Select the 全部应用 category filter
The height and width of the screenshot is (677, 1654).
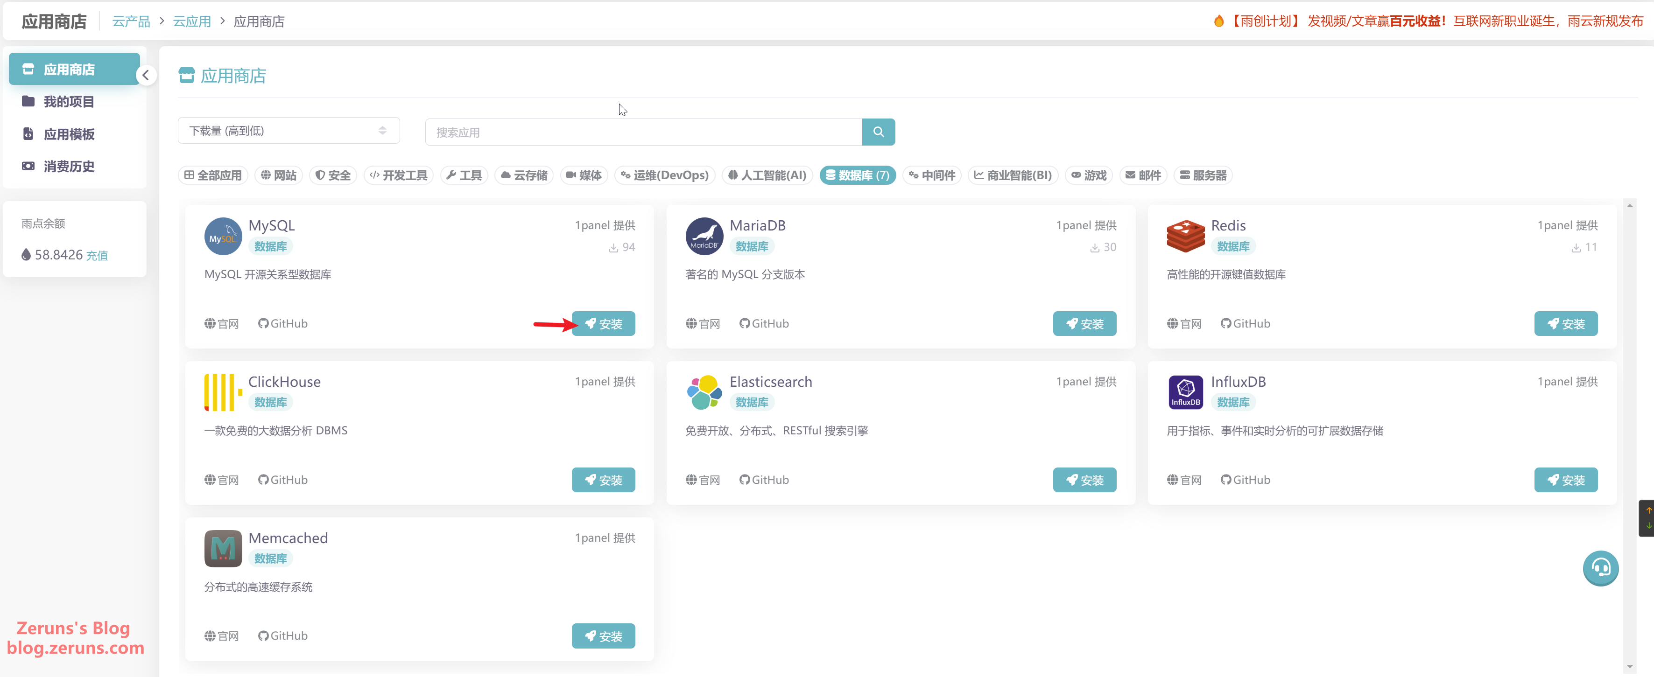coord(213,175)
